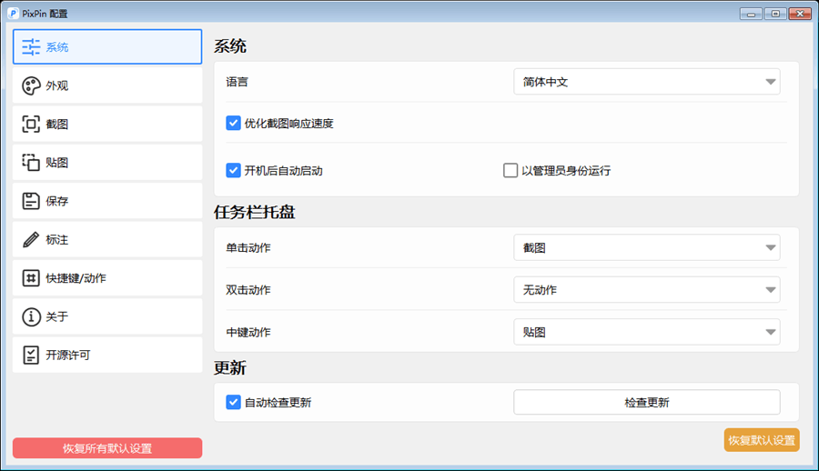Click the 外观 palette icon
The width and height of the screenshot is (819, 471).
pyautogui.click(x=31, y=85)
